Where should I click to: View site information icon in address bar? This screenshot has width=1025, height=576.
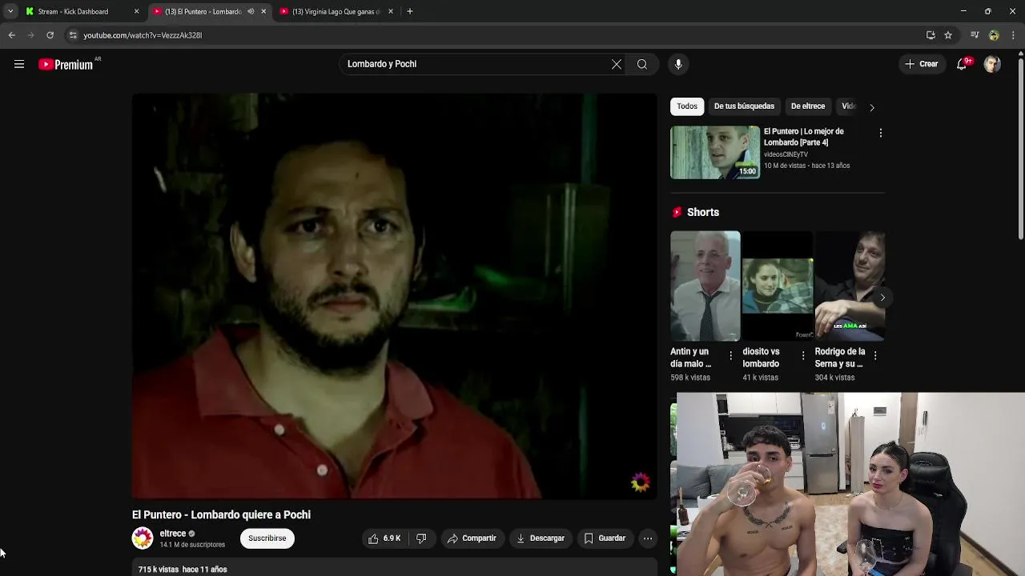pyautogui.click(x=73, y=35)
